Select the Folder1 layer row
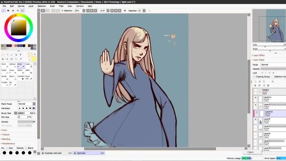This screenshot has height=161, width=286. point(269,91)
